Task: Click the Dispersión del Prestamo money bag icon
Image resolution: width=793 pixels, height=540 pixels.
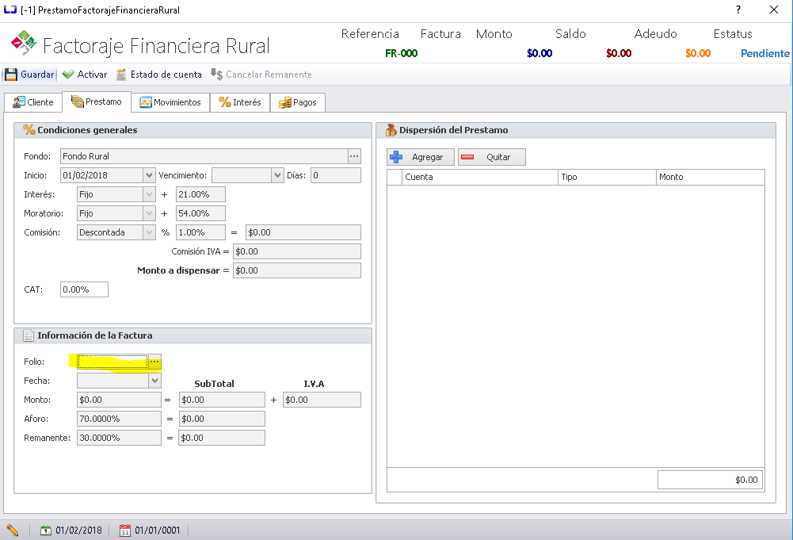Action: click(391, 130)
